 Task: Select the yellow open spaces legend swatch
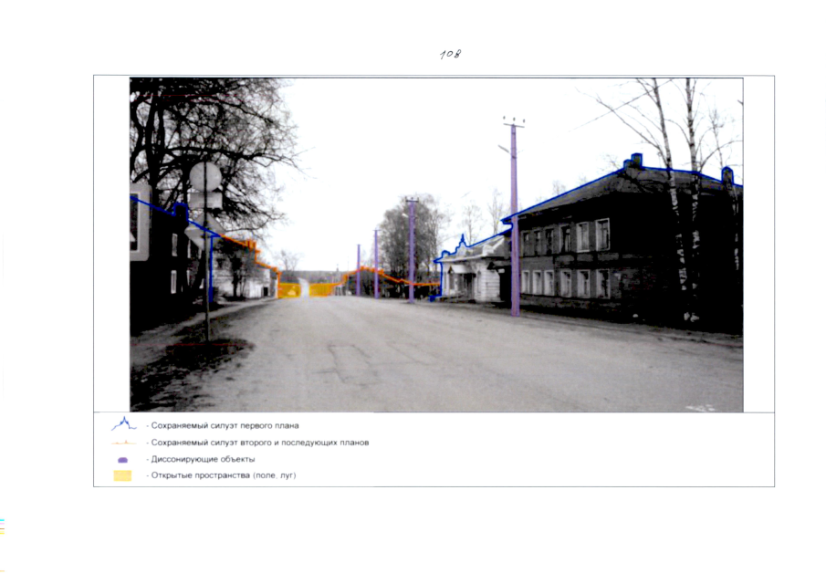(x=123, y=475)
